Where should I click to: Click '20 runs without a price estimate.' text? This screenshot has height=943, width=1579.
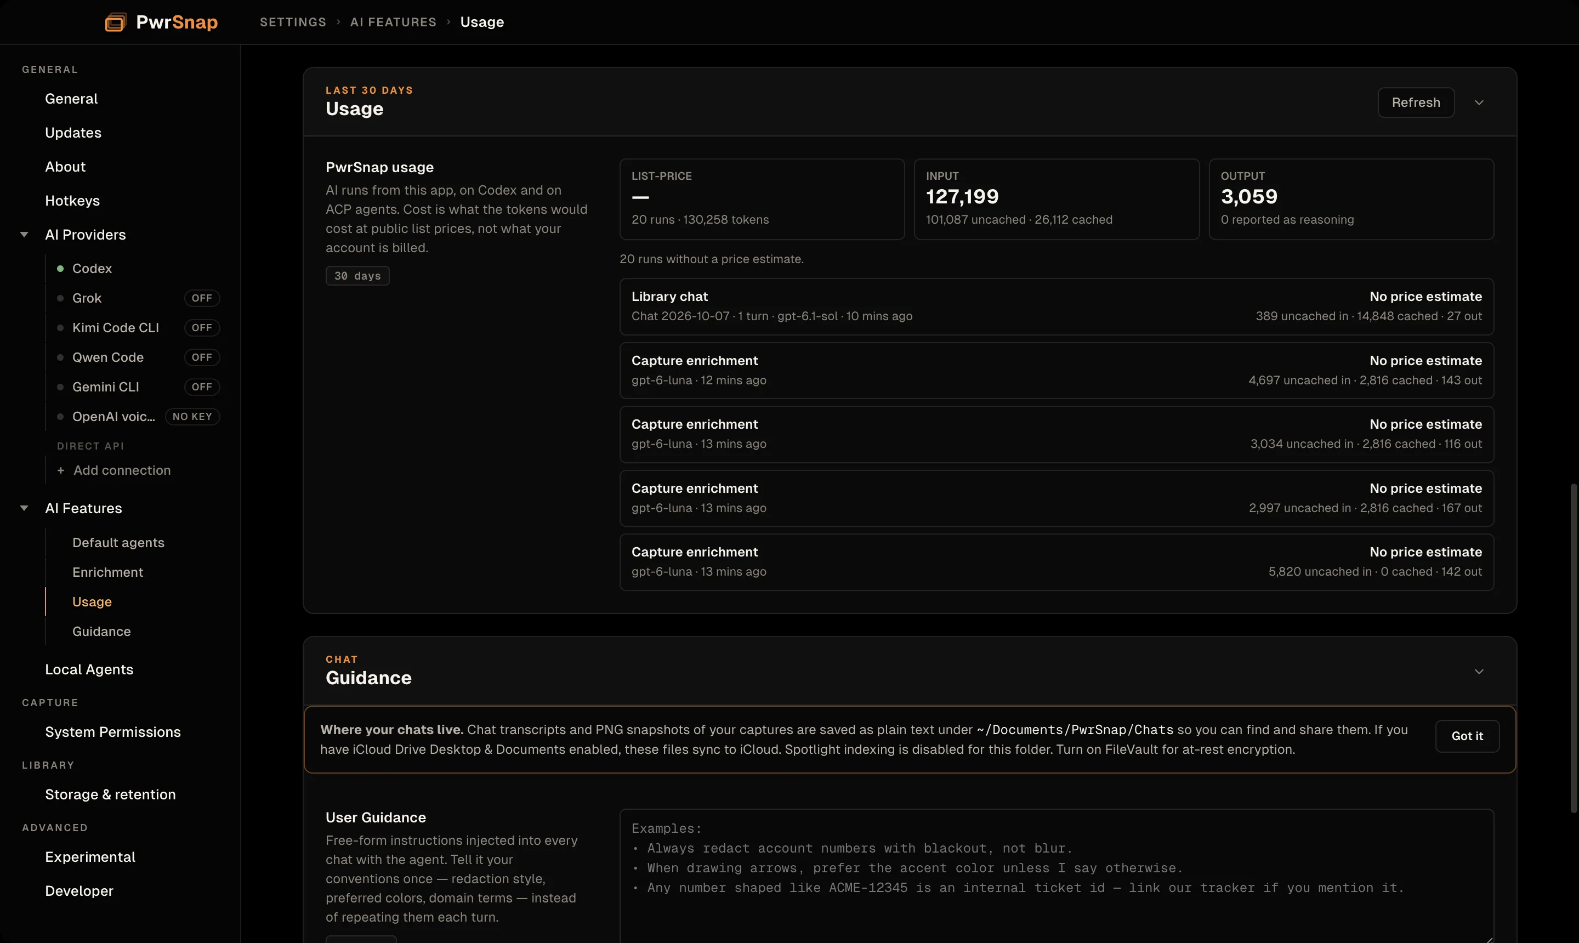[712, 259]
